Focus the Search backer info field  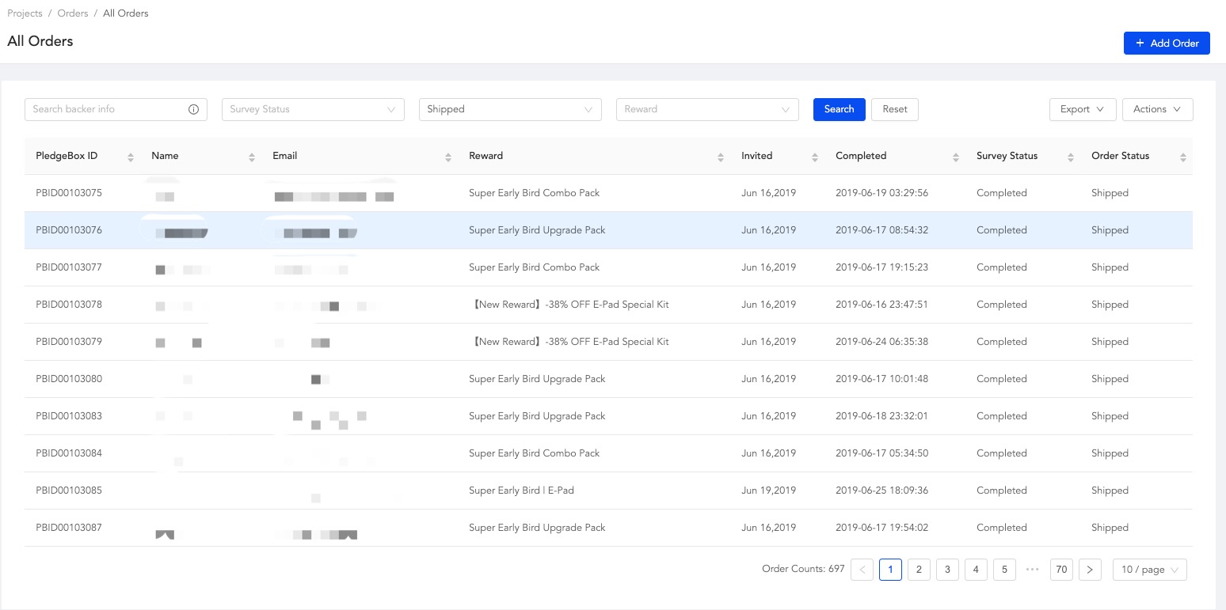point(107,110)
